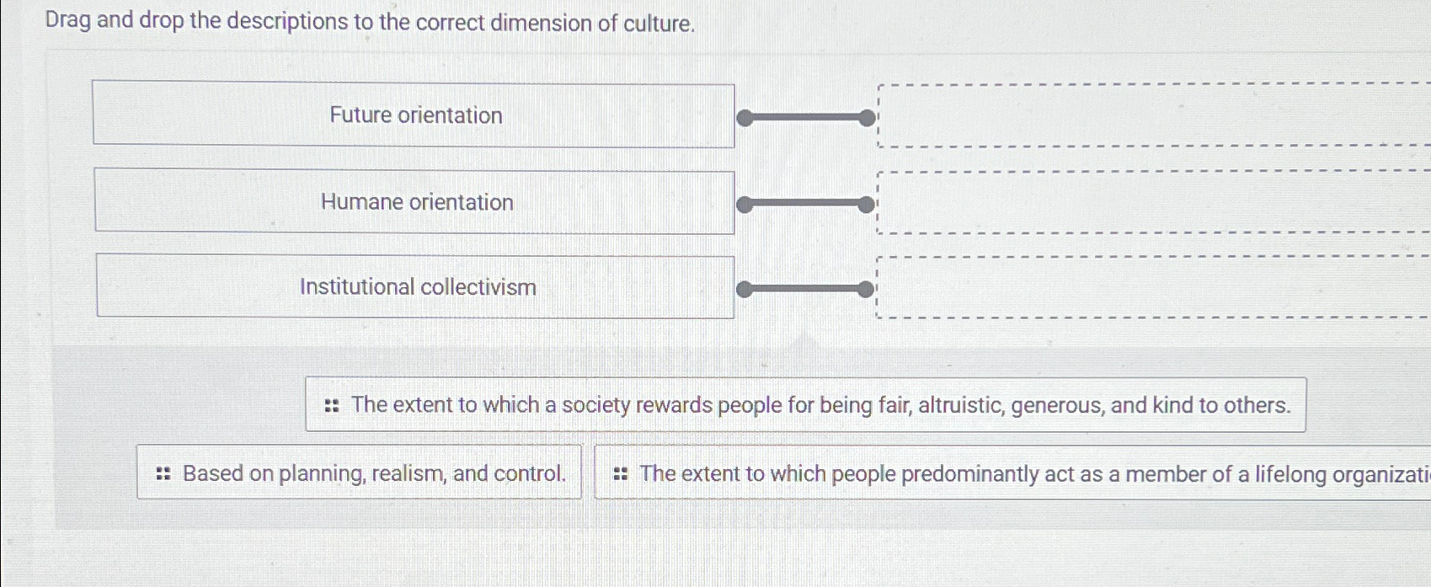The height and width of the screenshot is (587, 1431).
Task: Click the right connector dot for Institutional collectivism
Action: click(866, 290)
